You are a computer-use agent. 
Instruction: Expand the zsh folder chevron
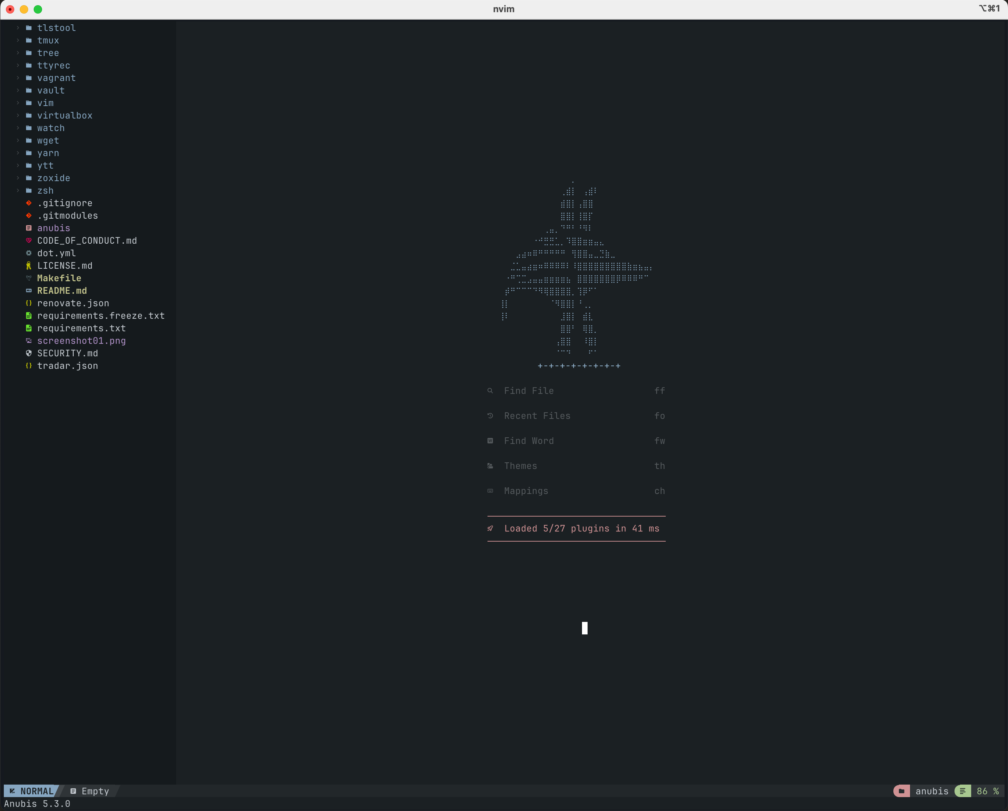18,190
